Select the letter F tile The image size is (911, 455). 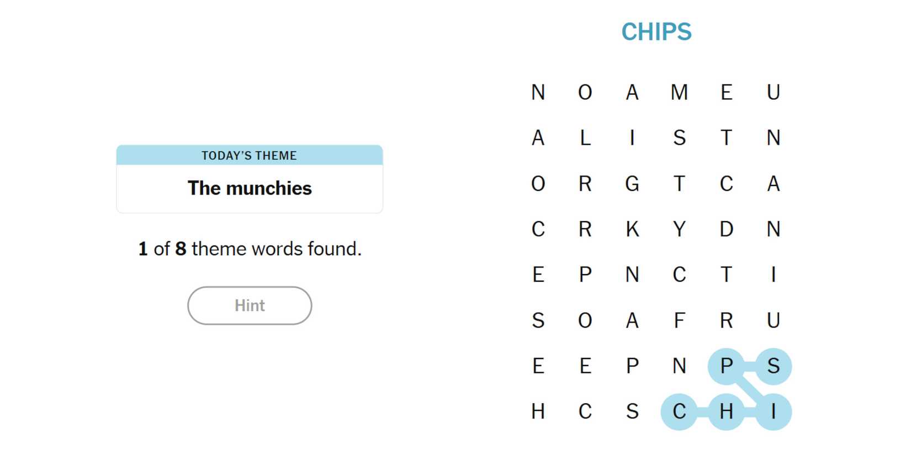point(679,320)
